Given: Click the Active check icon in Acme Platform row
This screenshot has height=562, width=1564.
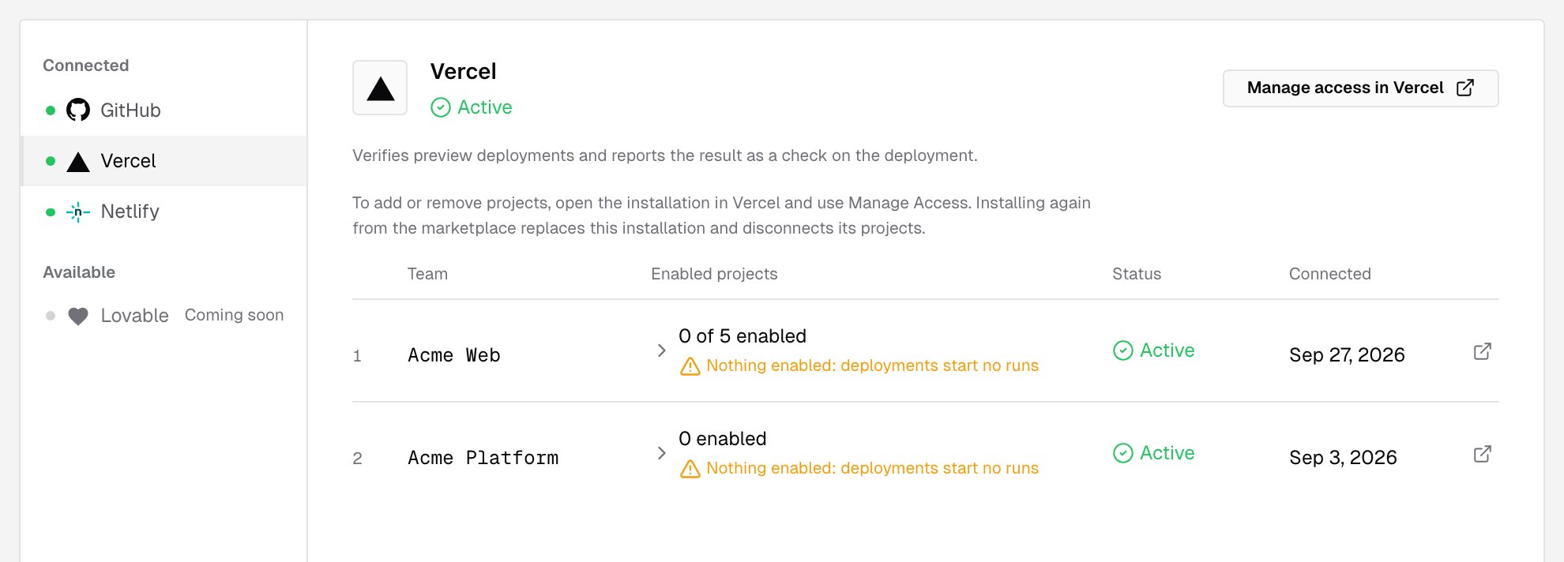Looking at the screenshot, I should tap(1123, 453).
